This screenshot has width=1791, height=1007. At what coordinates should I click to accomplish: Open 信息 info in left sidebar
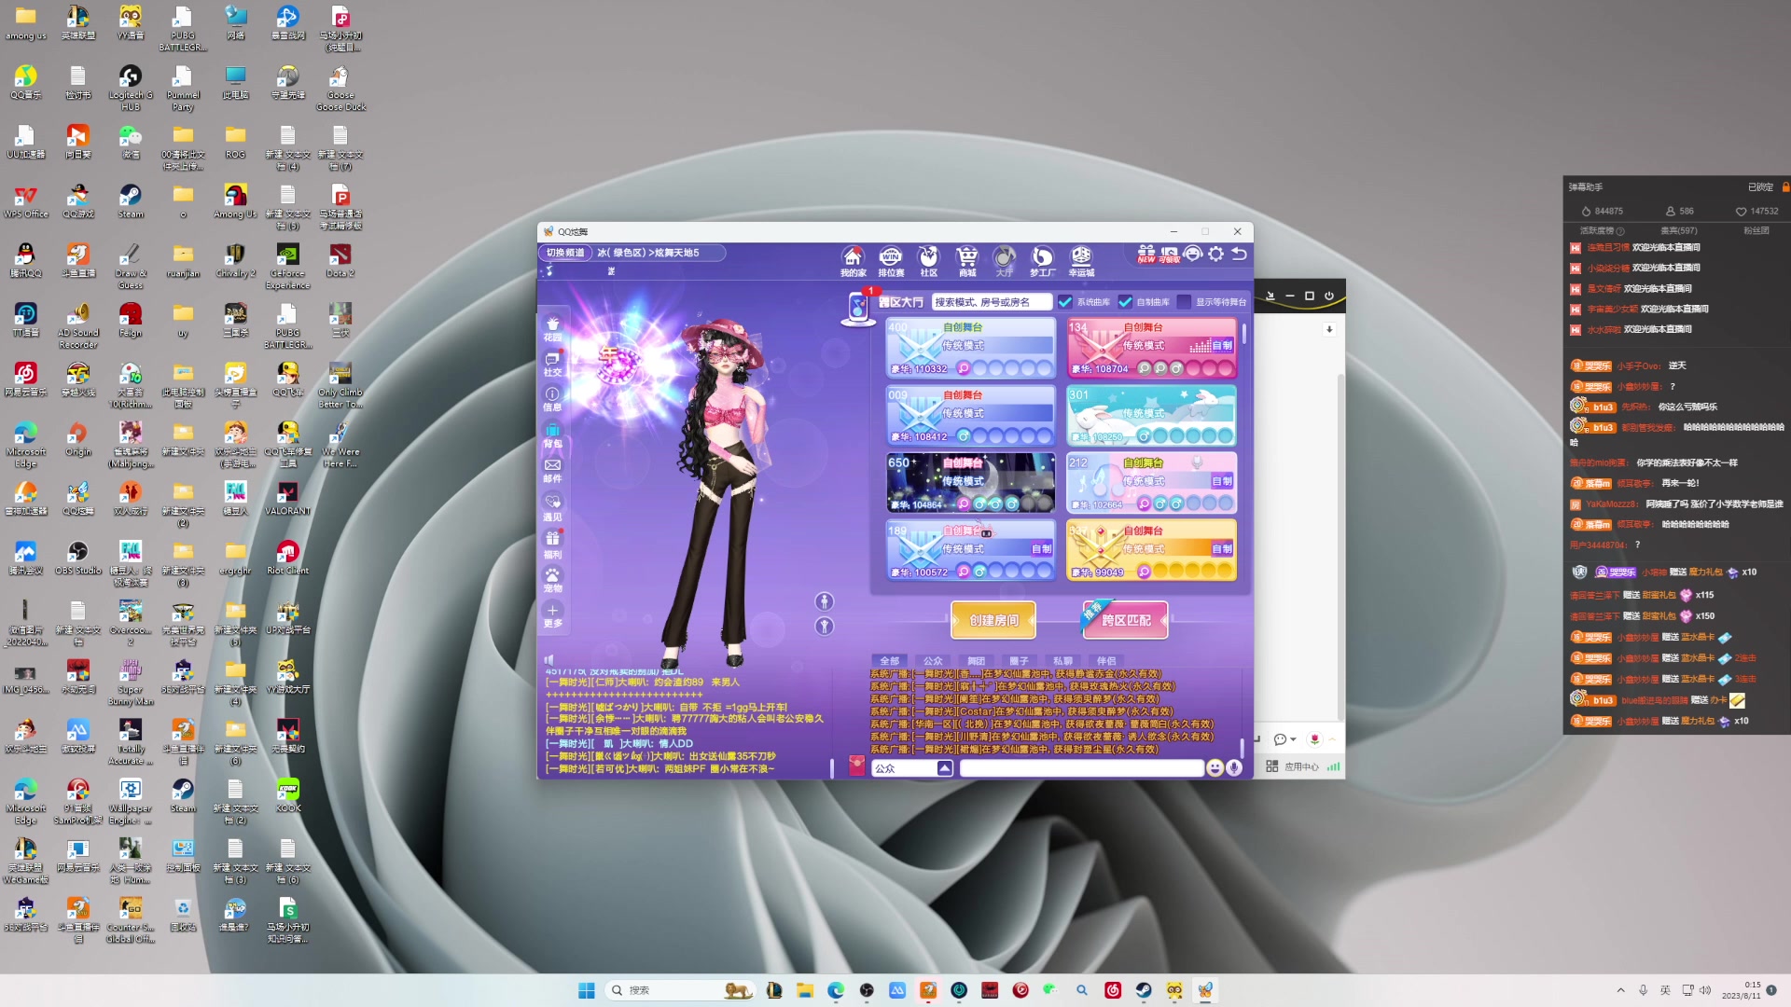pyautogui.click(x=553, y=400)
